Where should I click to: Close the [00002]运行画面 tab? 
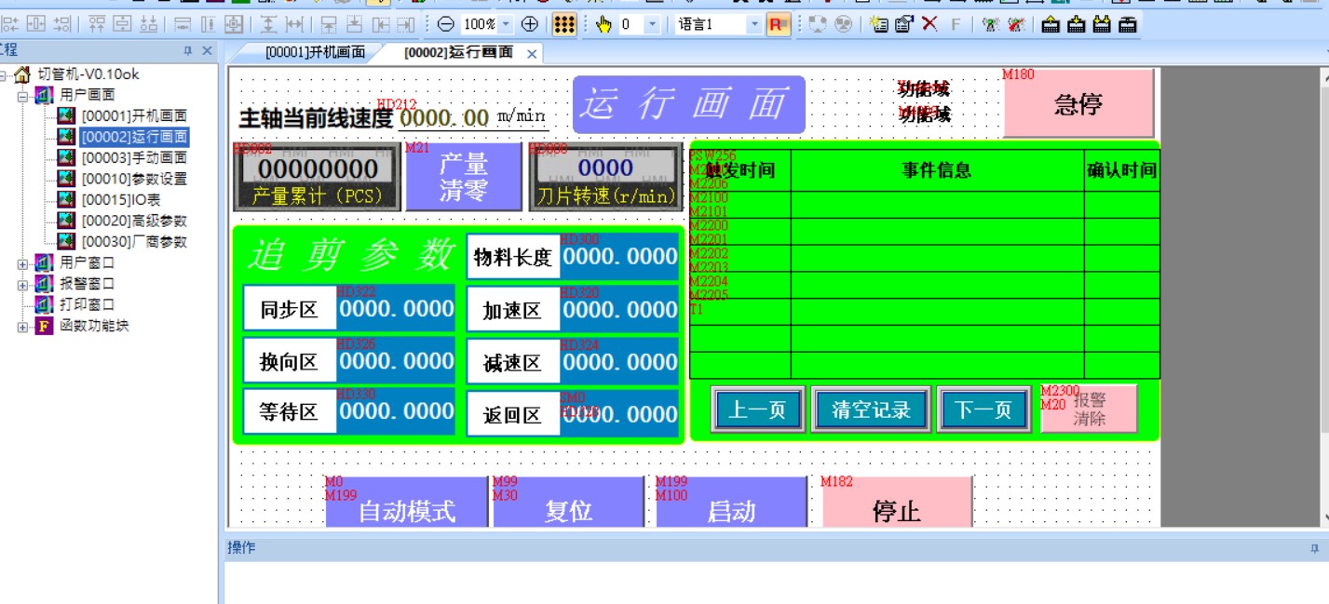pyautogui.click(x=532, y=54)
